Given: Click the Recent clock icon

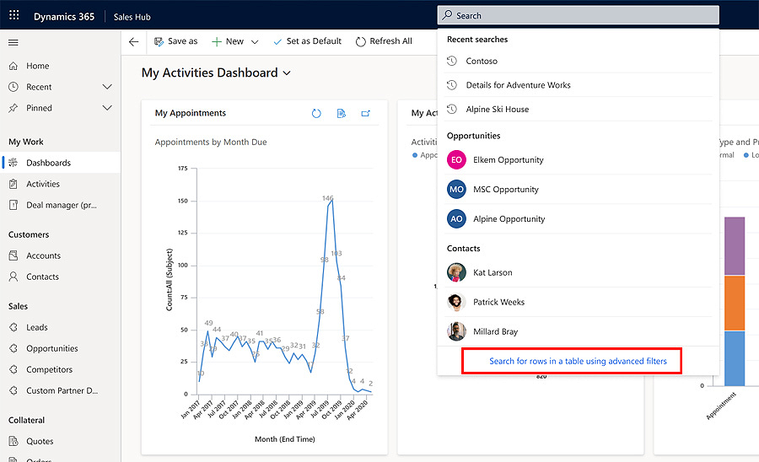Looking at the screenshot, I should pyautogui.click(x=13, y=87).
